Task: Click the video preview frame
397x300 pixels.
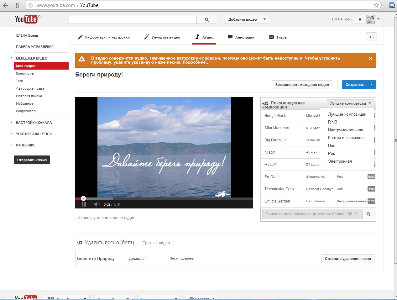Action: [x=164, y=147]
